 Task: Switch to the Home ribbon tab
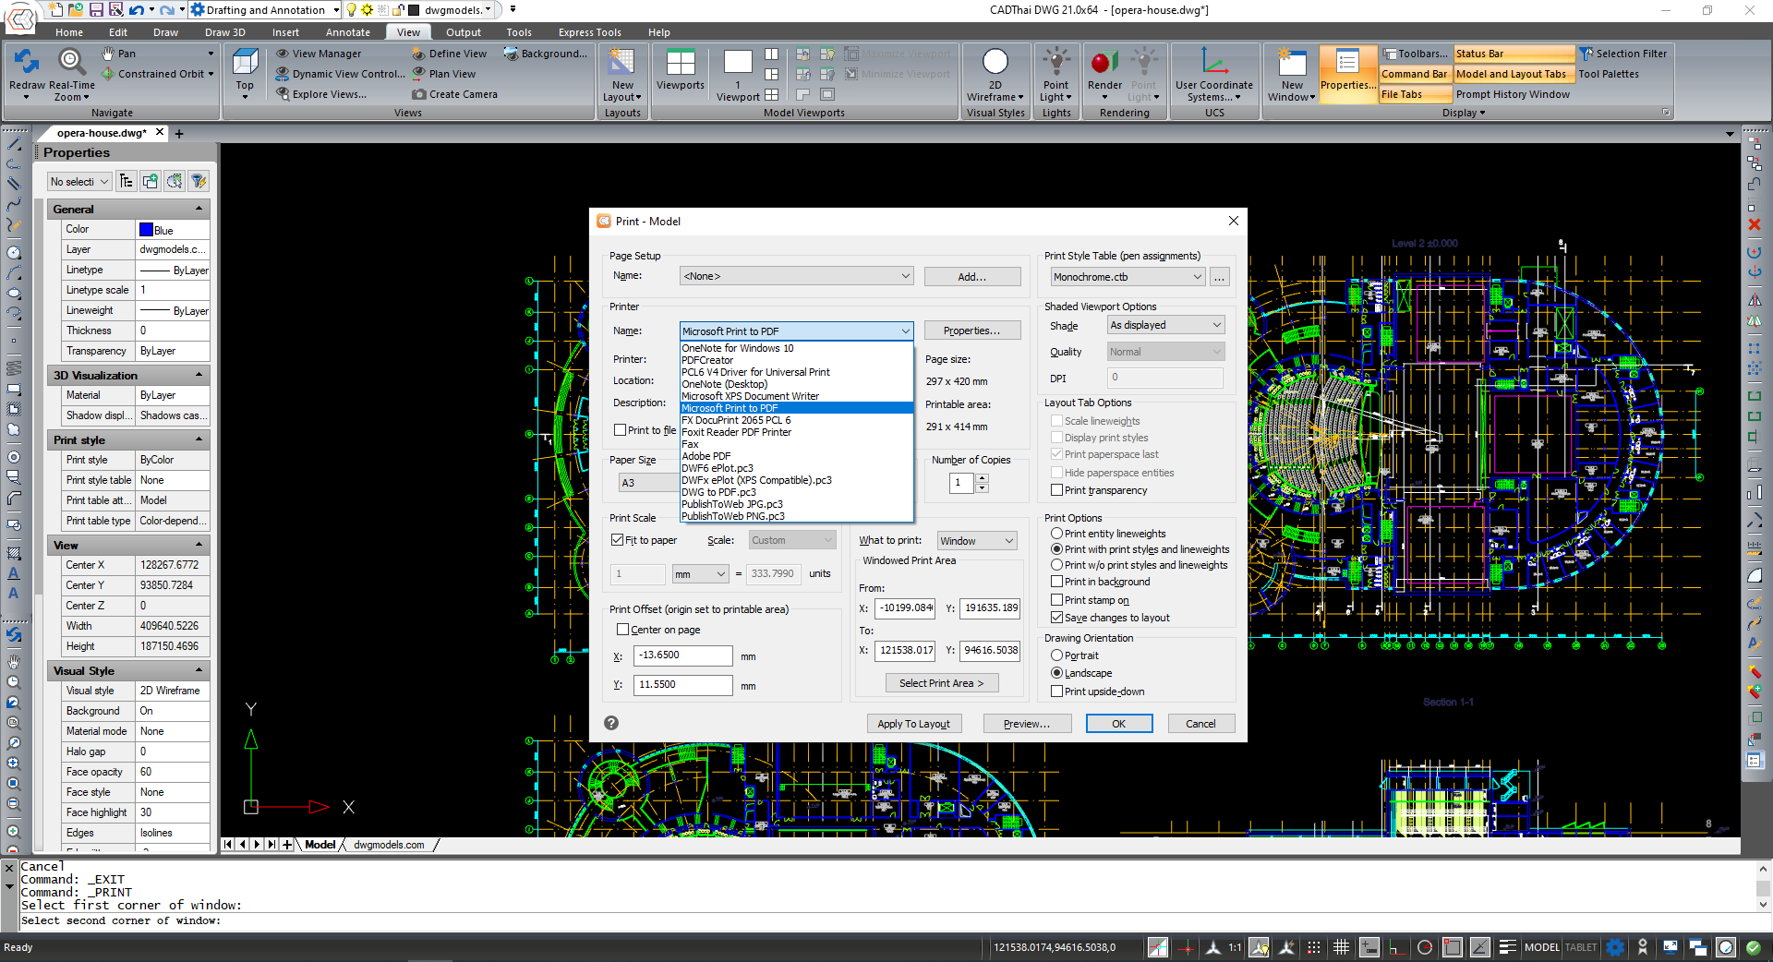coord(69,32)
